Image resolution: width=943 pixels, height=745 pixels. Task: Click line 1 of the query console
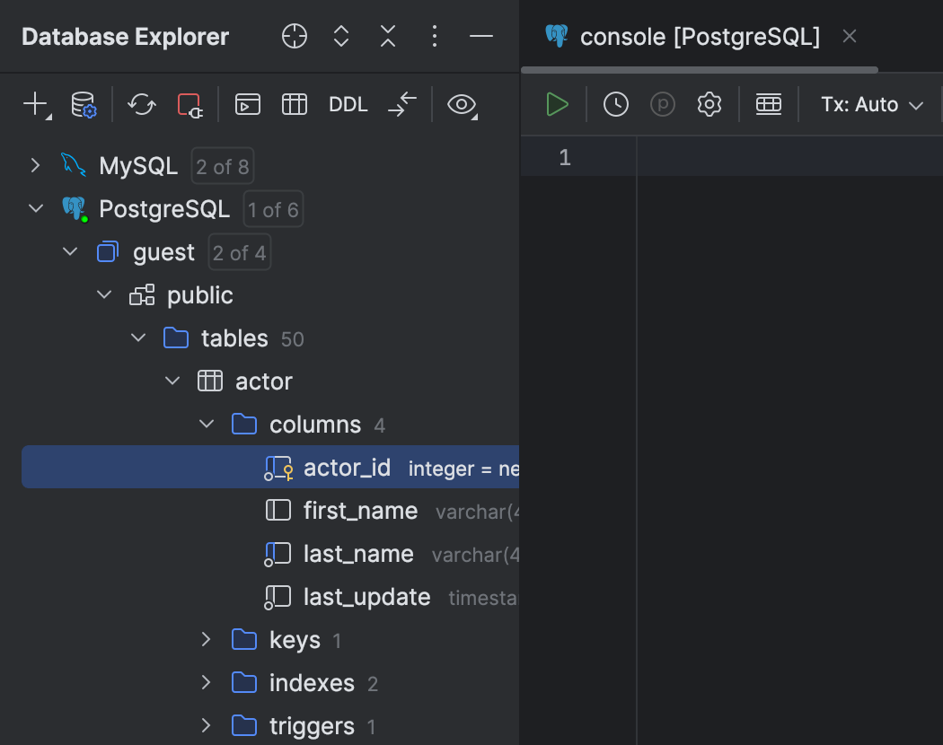718,156
